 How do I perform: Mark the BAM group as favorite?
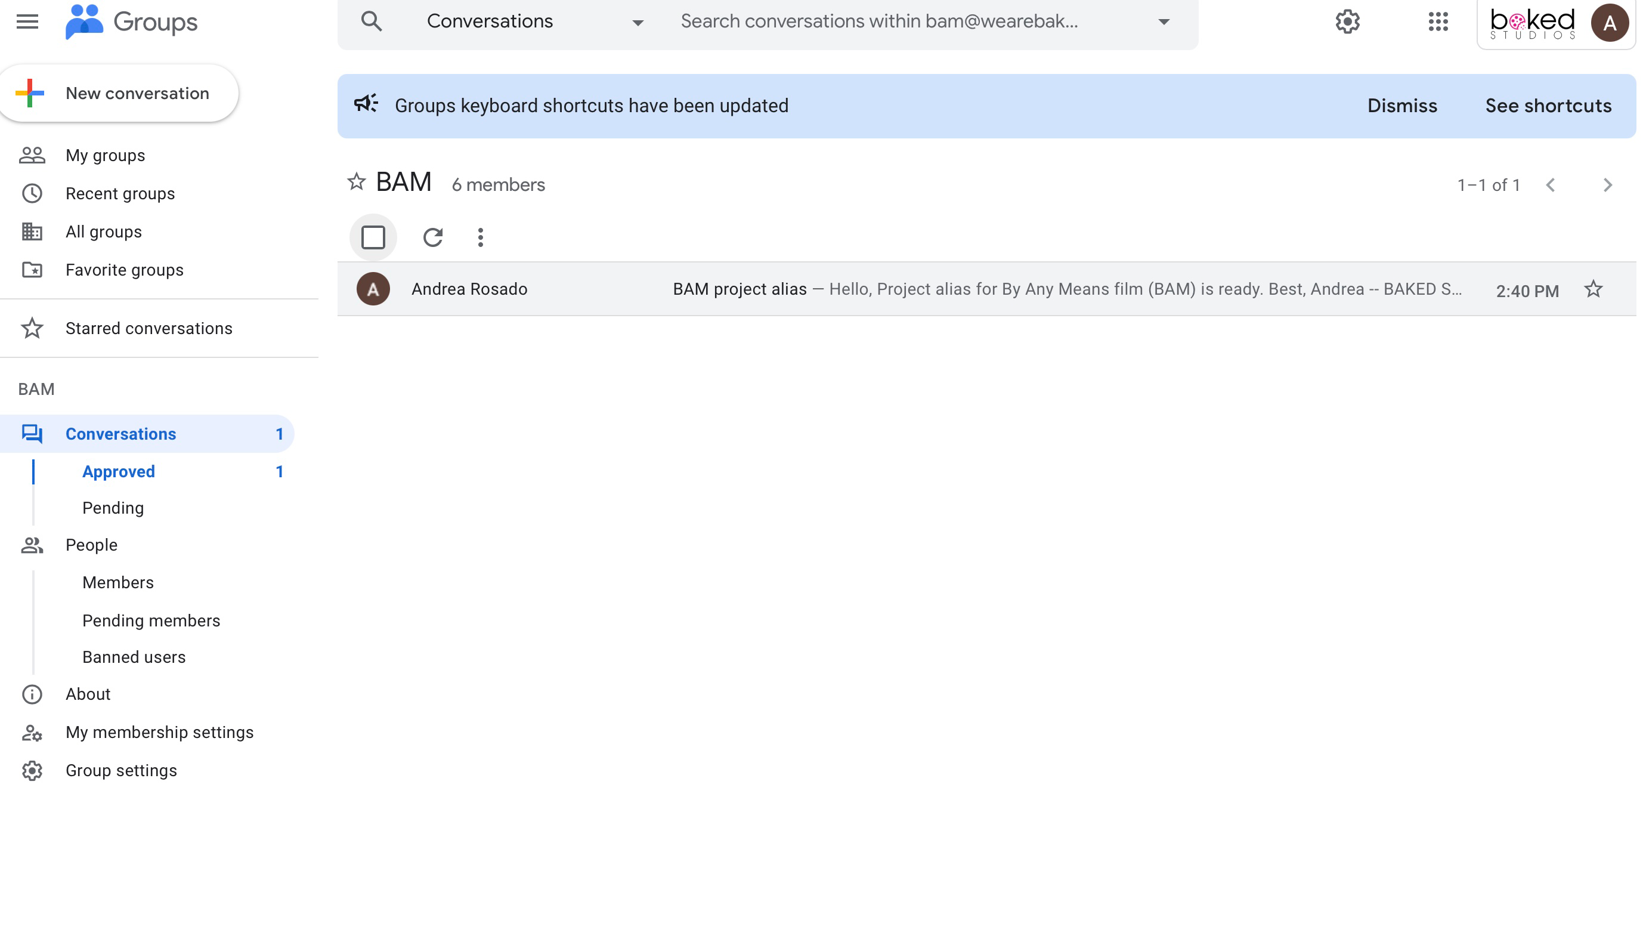coord(356,183)
